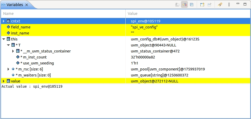The image size is (251, 119).
Task: Click the class icon beside this
Action: (x=8, y=39)
